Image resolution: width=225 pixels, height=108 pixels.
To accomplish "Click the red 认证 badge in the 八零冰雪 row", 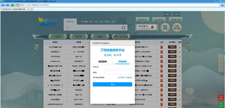I will pyautogui.click(x=161, y=57).
